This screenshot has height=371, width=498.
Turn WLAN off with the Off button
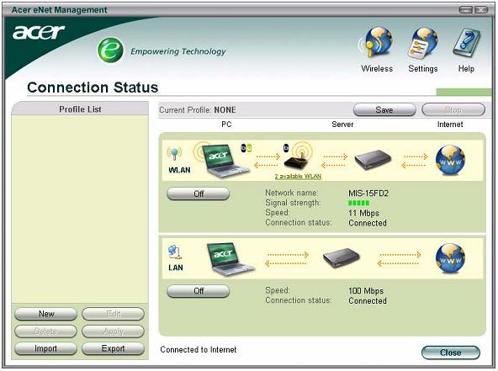click(199, 193)
